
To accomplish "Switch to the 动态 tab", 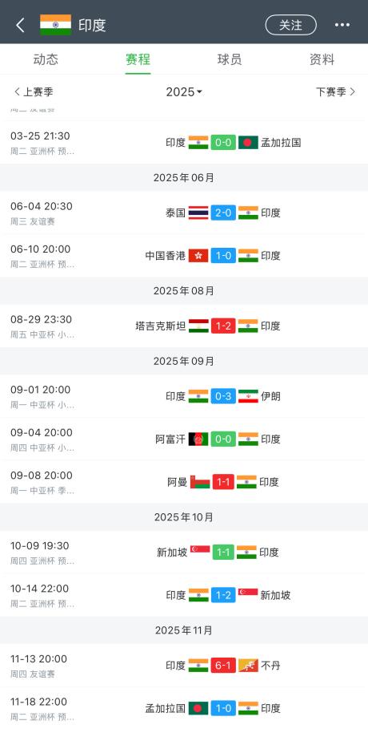I will point(46,59).
